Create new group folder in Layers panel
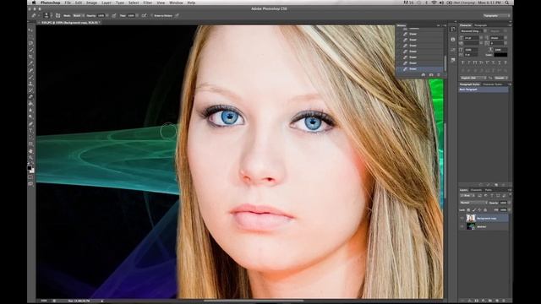The image size is (541, 304). click(x=490, y=301)
